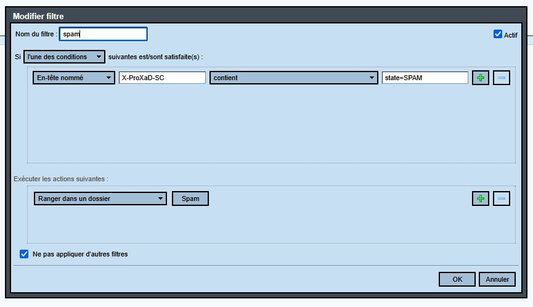Open the 'contient' operator dropdown

293,78
